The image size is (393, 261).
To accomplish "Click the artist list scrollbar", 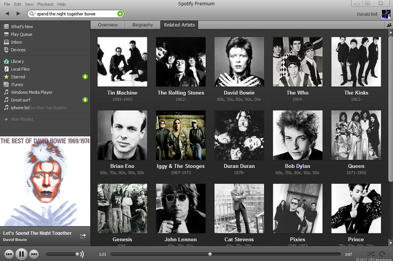I will tap(391, 109).
